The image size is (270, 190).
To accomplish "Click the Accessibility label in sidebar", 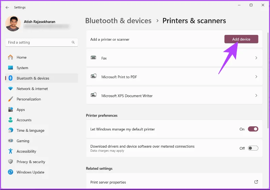I will point(26,151).
